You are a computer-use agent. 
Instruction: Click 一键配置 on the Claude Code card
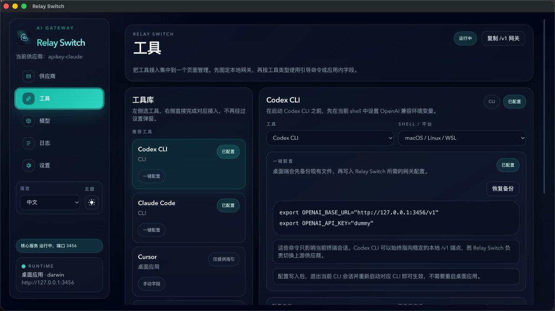click(x=152, y=230)
